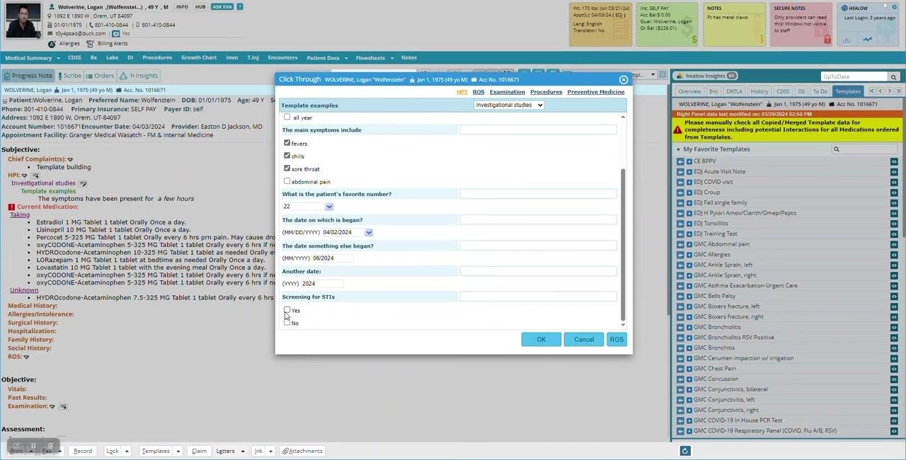Switch to Preventive Medicine tab in dialog
Image resolution: width=906 pixels, height=460 pixels.
[x=596, y=92]
